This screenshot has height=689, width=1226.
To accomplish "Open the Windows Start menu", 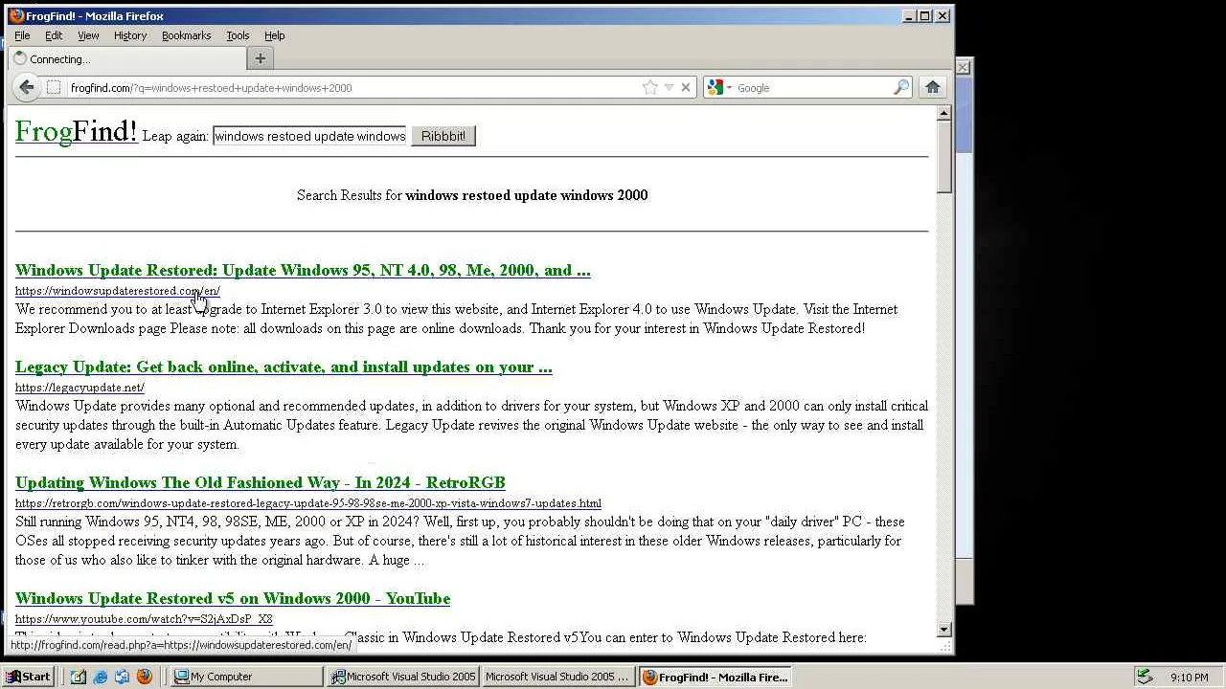I will pyautogui.click(x=28, y=677).
